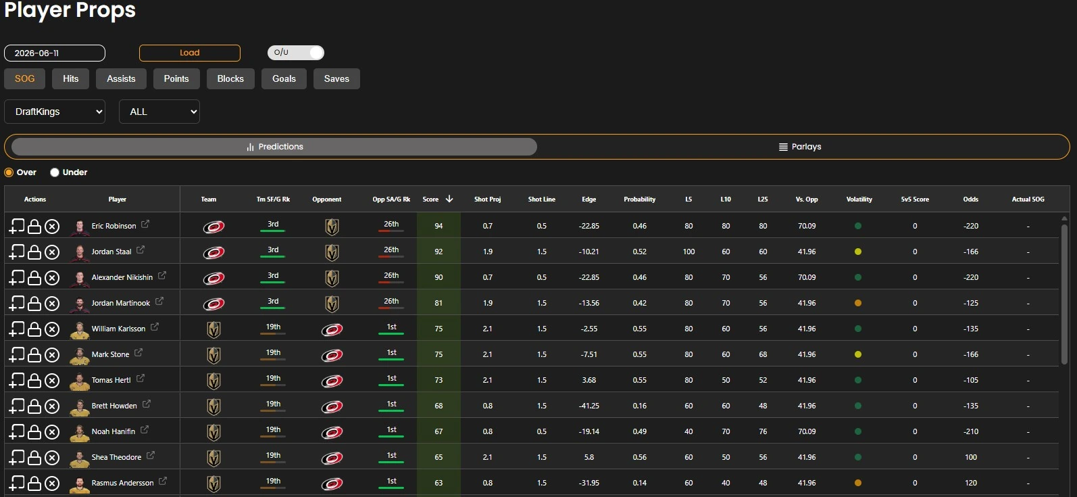
Task: Switch to the Points stat tab
Action: click(176, 78)
